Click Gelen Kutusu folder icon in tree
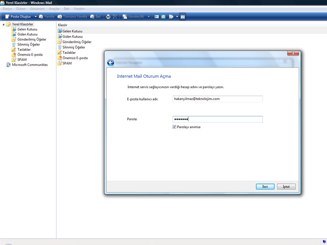This screenshot has width=327, height=245. [x=14, y=29]
